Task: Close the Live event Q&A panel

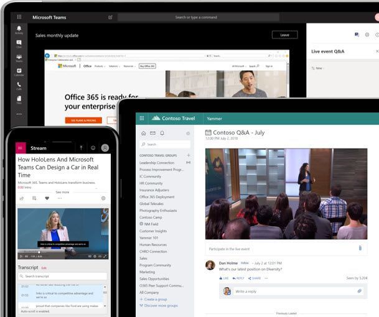Action: point(377,51)
